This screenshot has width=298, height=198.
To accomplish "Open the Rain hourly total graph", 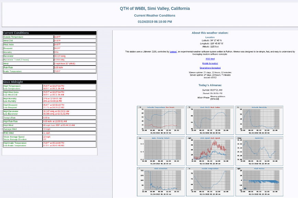I will click(161, 151).
